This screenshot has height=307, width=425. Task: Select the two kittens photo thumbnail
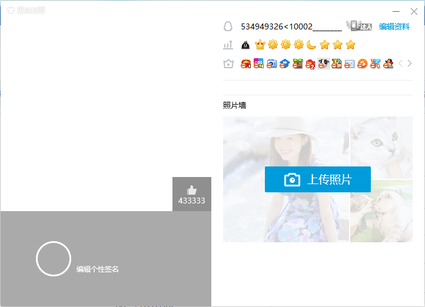381,211
